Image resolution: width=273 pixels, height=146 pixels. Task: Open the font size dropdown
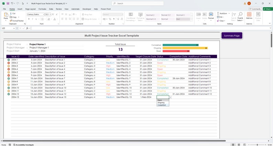coord(50,14)
